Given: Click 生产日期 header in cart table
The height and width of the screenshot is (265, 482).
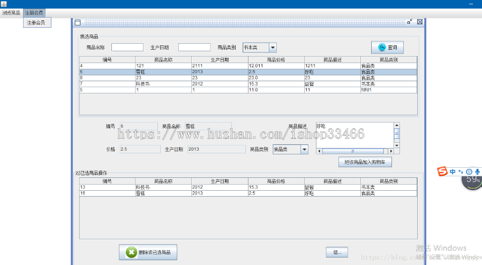Looking at the screenshot, I should tap(220, 181).
